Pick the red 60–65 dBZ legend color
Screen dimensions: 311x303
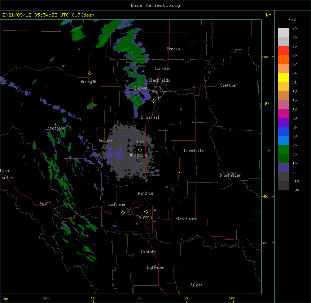pyautogui.click(x=284, y=51)
